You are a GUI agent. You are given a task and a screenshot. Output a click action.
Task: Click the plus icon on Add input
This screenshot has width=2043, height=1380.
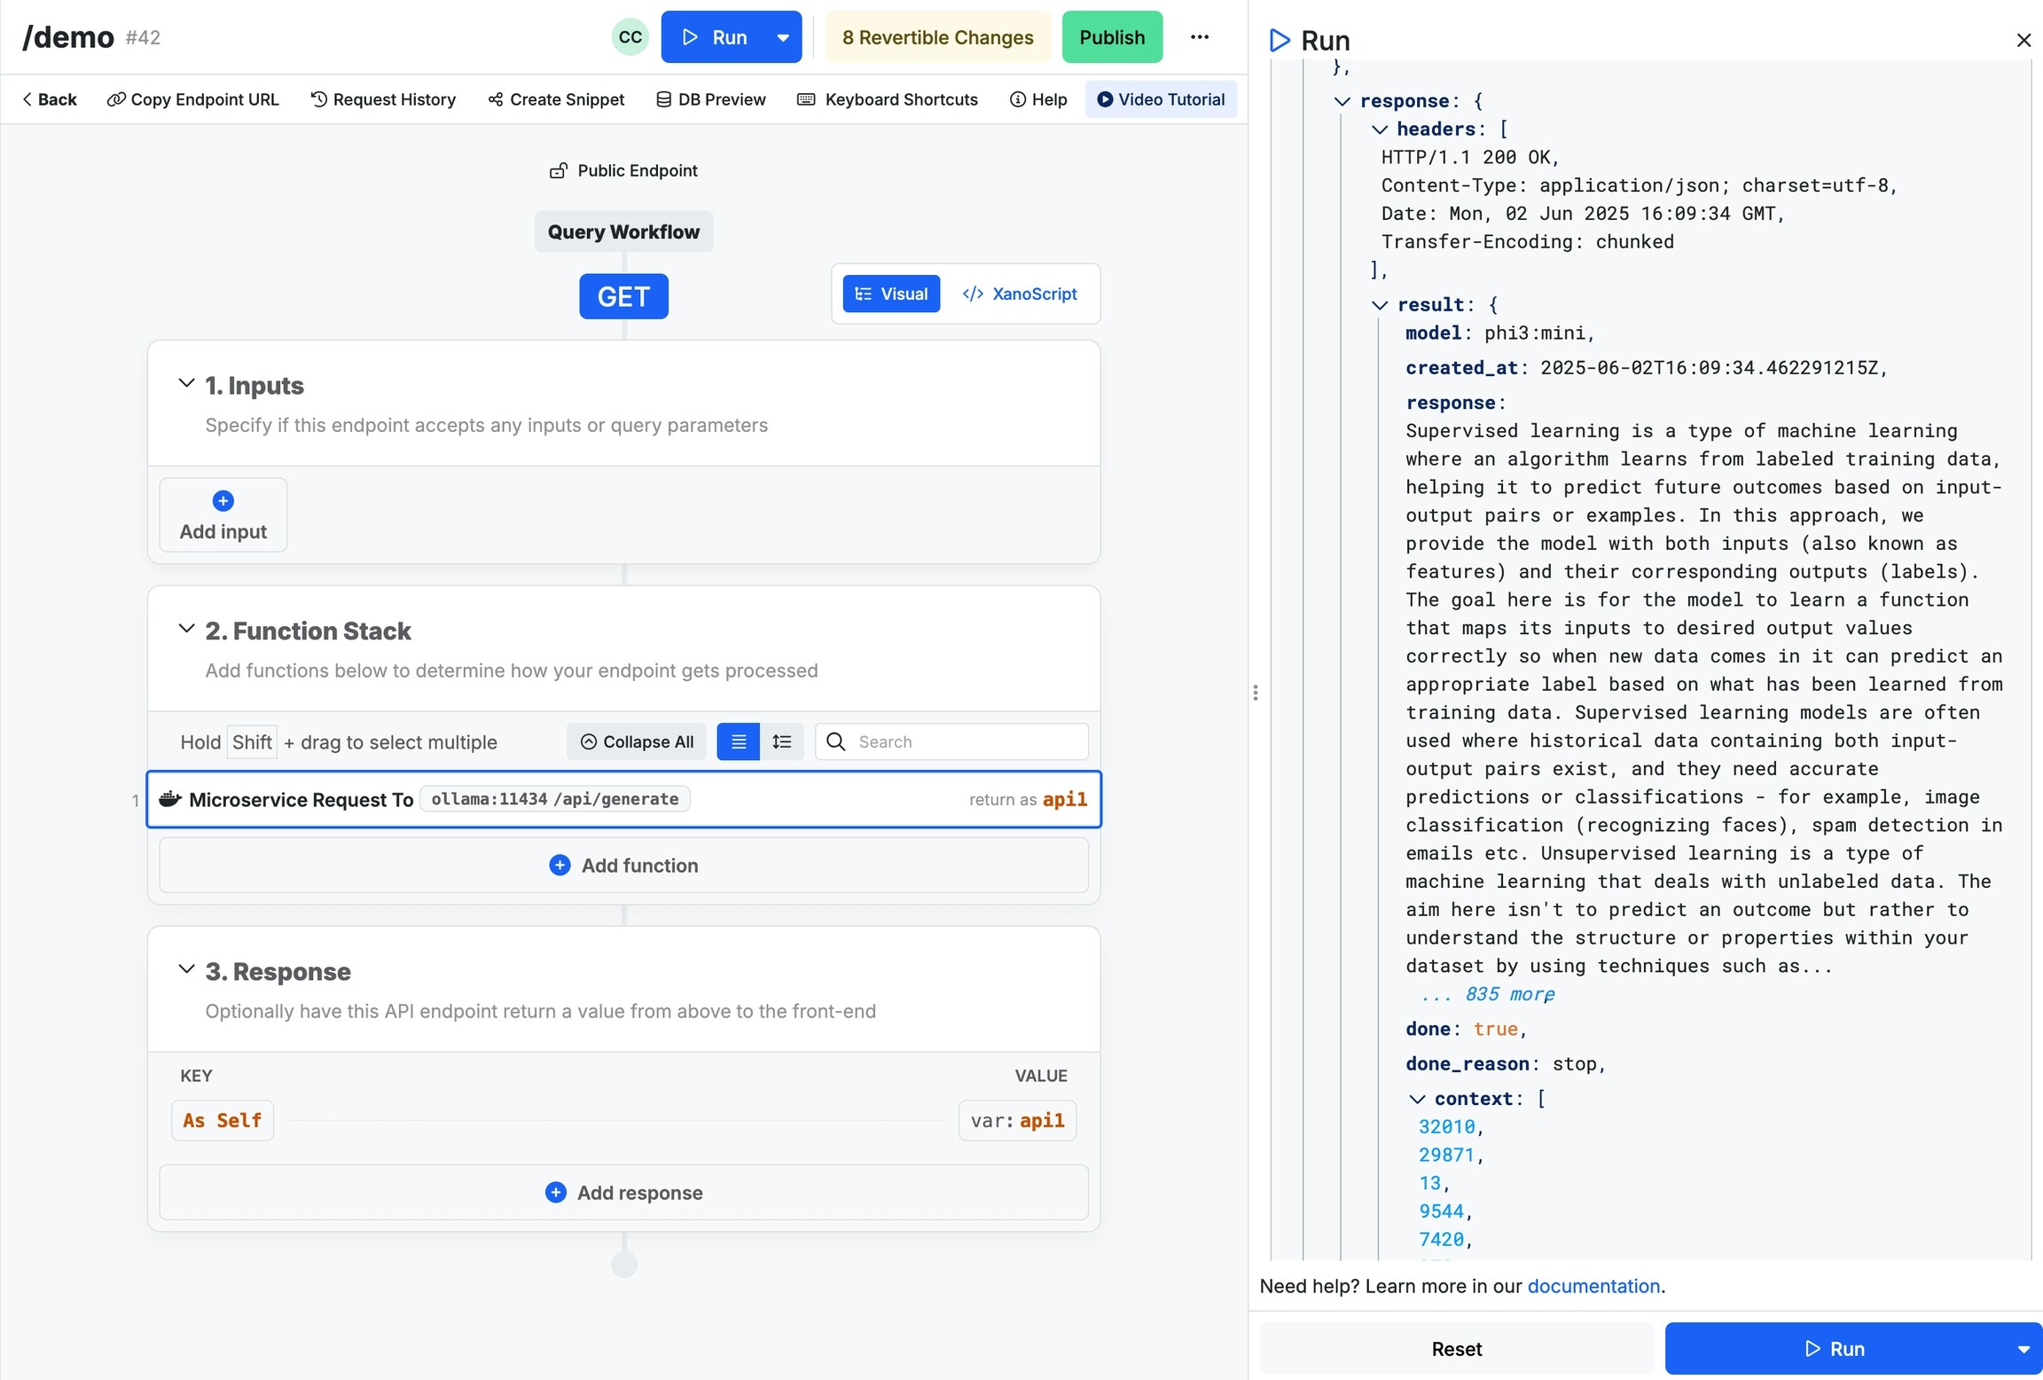coord(223,501)
